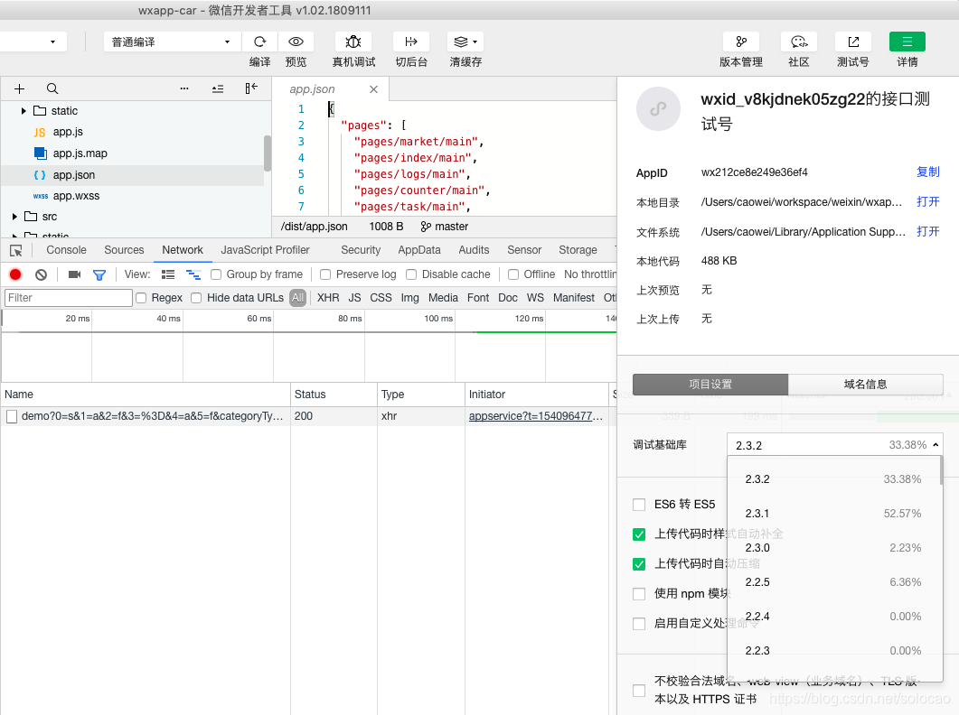The image size is (959, 715).
Task: Choose library version 2.2.5
Action: click(x=833, y=581)
